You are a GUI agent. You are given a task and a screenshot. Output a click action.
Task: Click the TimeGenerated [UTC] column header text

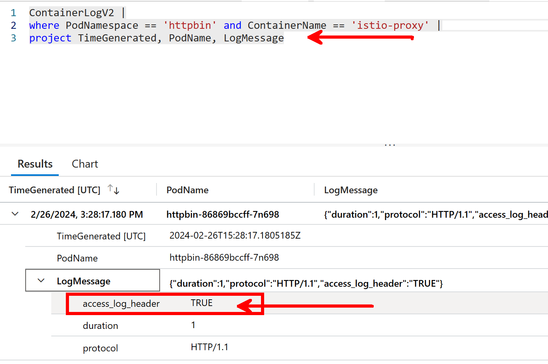coord(54,190)
